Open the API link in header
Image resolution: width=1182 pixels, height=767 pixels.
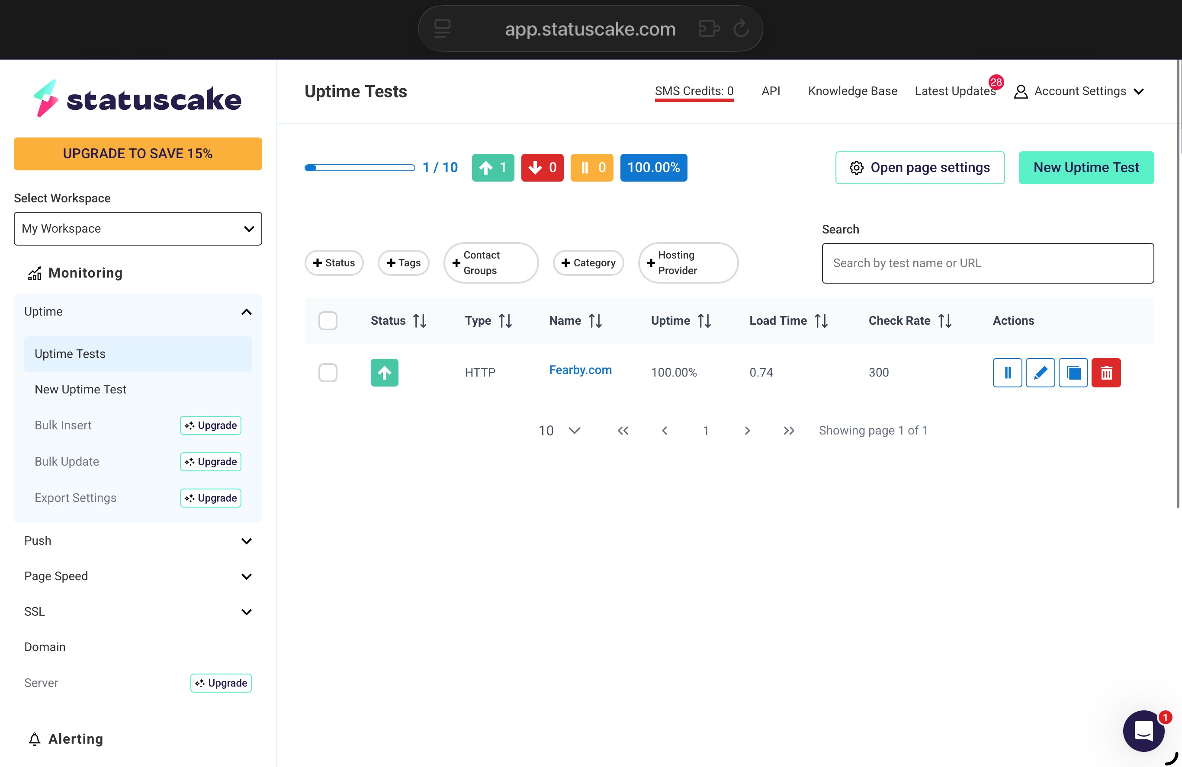770,91
